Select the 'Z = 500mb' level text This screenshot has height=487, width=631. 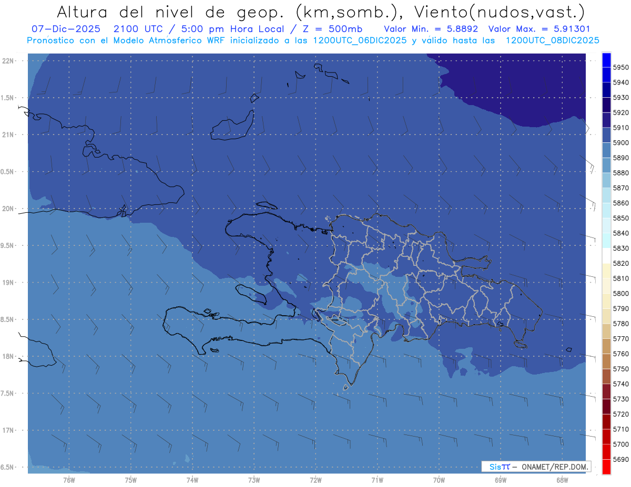pos(332,29)
